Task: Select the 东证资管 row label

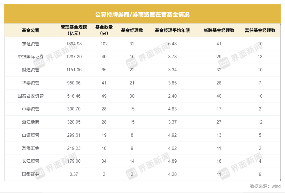Action: pyautogui.click(x=31, y=44)
